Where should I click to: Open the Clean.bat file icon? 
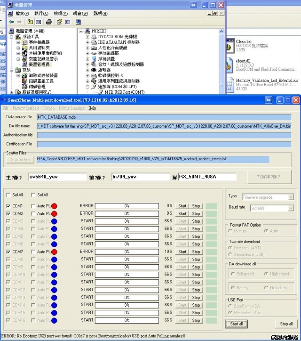click(x=230, y=45)
